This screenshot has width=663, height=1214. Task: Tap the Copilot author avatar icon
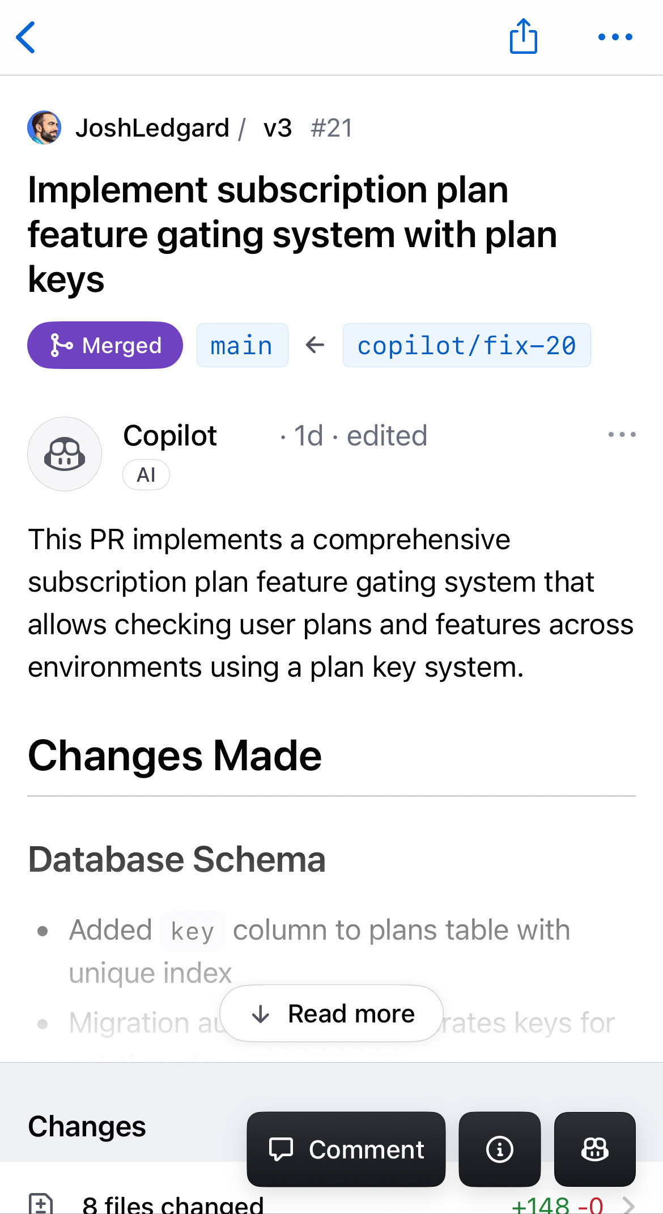coord(65,454)
